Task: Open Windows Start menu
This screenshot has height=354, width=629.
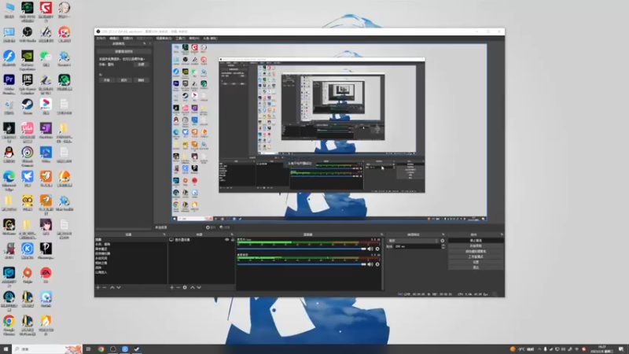Action: pyautogui.click(x=6, y=349)
